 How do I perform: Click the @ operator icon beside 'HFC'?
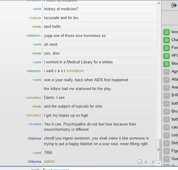pyautogui.click(x=167, y=56)
